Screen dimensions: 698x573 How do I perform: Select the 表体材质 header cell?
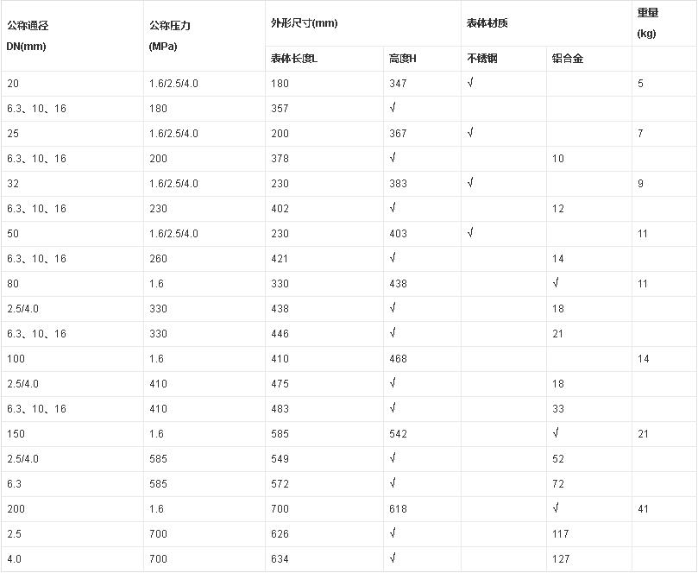click(487, 22)
